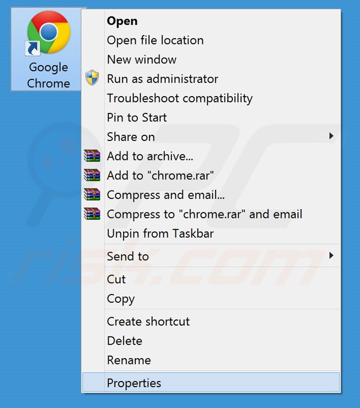Select Run as administrator
Viewport: 360px width, 408px height.
tap(211, 79)
